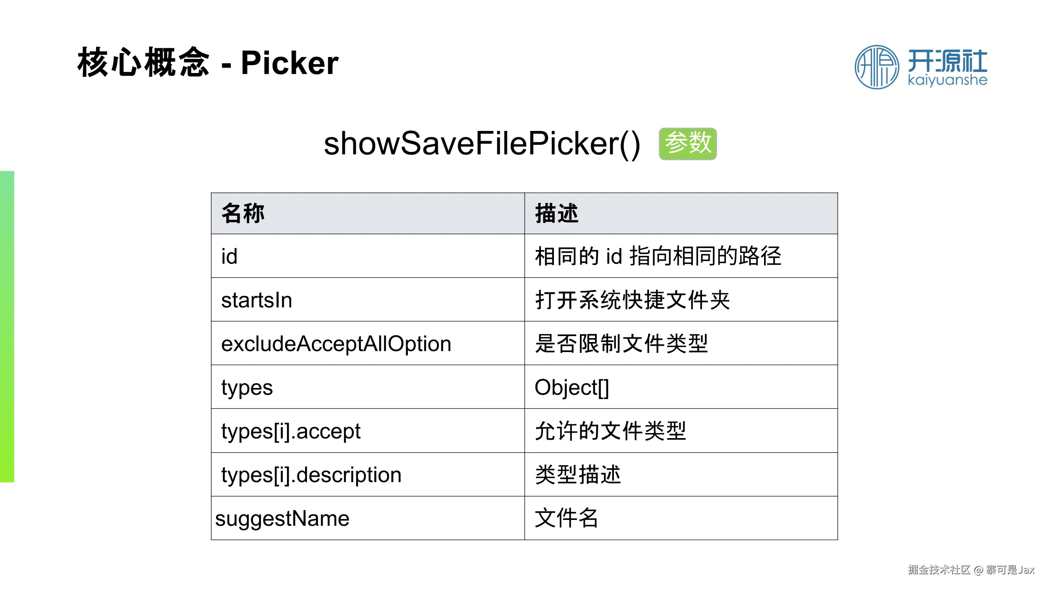Click the Object[] description cell
This screenshot has height=590, width=1049.
coord(681,387)
